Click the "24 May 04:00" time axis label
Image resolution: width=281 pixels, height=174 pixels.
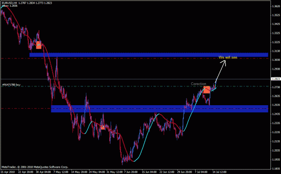click(97, 172)
